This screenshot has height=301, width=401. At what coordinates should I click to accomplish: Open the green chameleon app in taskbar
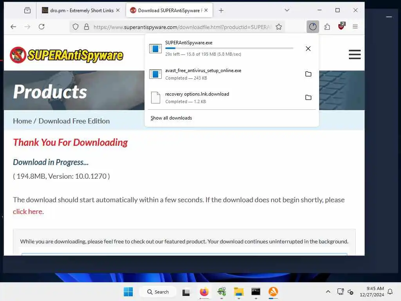coord(222,292)
